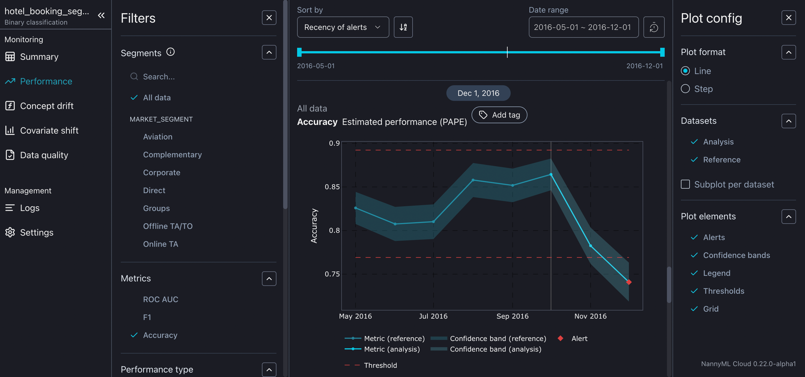Image resolution: width=805 pixels, height=377 pixels.
Task: Select the Step plot format
Action: (x=686, y=89)
